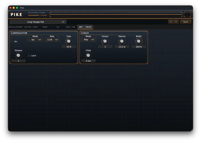Click the Gate value field showing 50 %

(69, 47)
